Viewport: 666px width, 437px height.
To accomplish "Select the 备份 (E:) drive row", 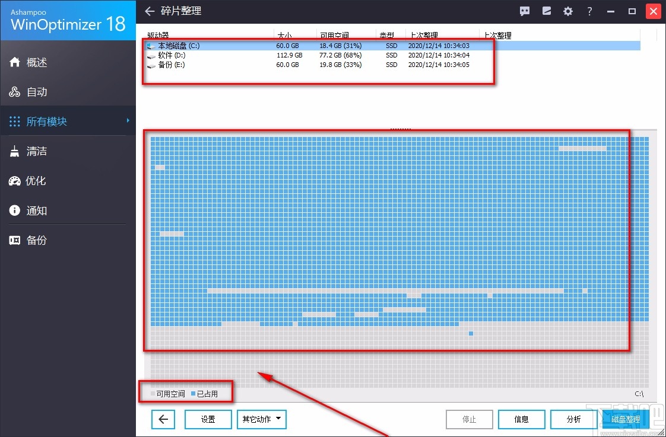I will click(393, 65).
